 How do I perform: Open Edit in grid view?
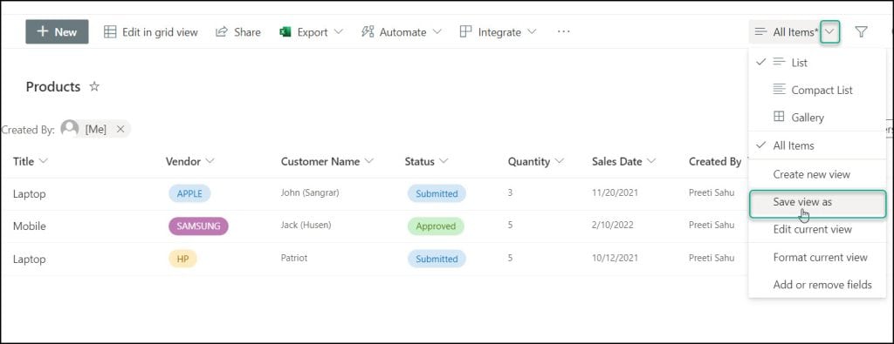150,32
